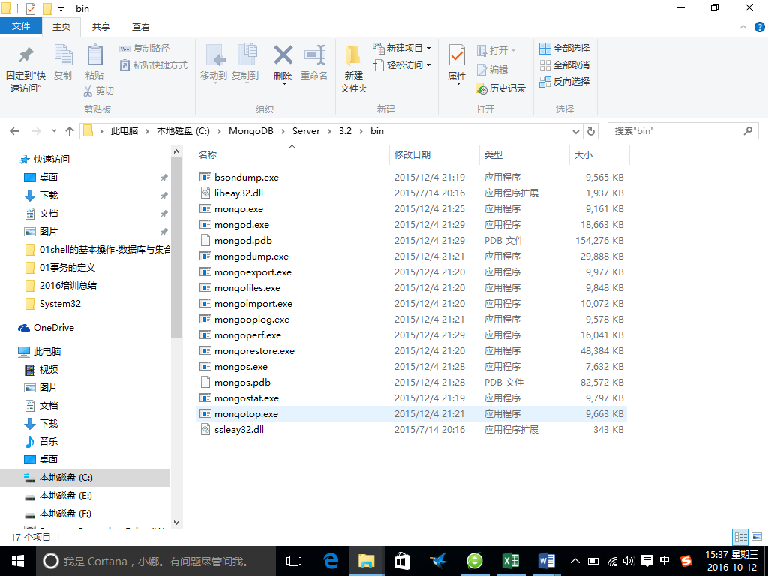Screen dimensions: 768x576
Task: Switch to large icons view at bottom right
Action: click(757, 537)
